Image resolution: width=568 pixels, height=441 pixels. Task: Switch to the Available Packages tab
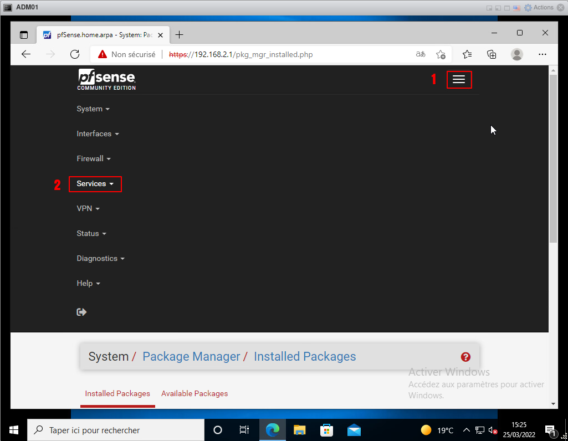coord(195,393)
